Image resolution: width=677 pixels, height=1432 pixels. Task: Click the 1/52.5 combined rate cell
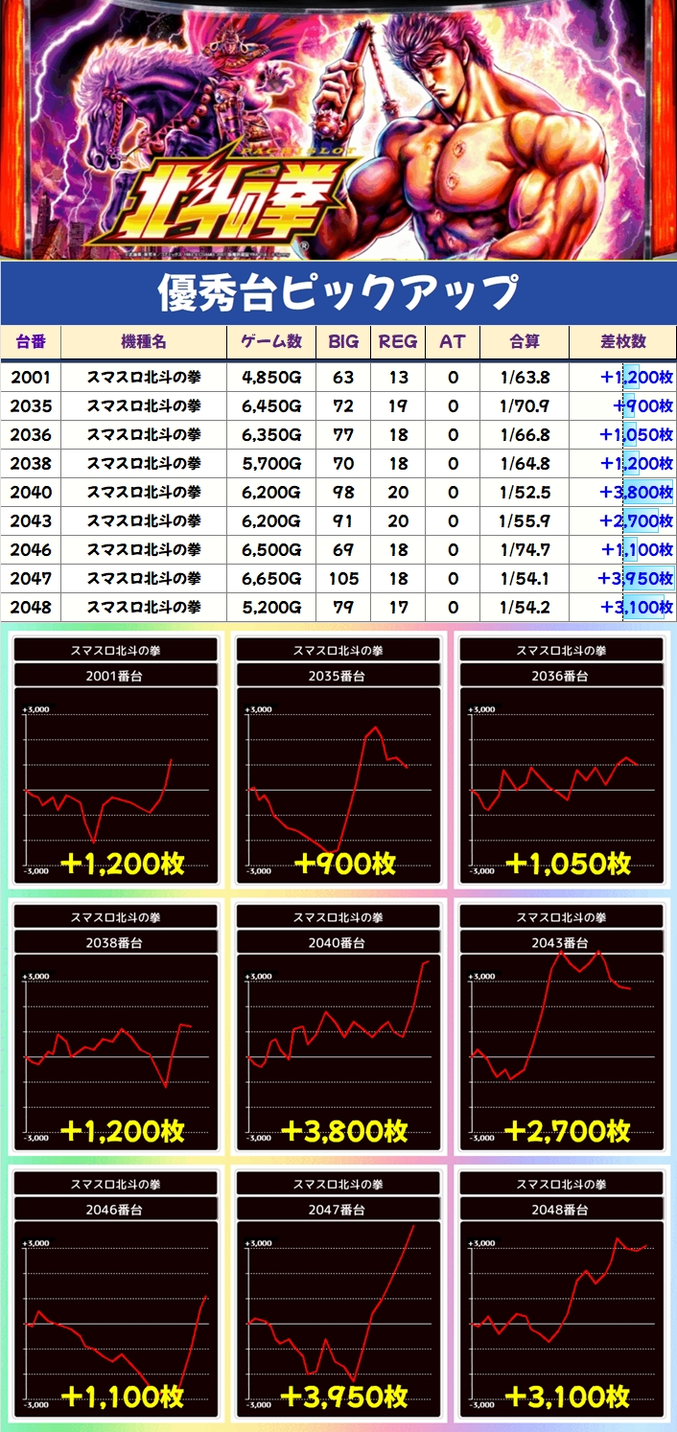pyautogui.click(x=525, y=493)
